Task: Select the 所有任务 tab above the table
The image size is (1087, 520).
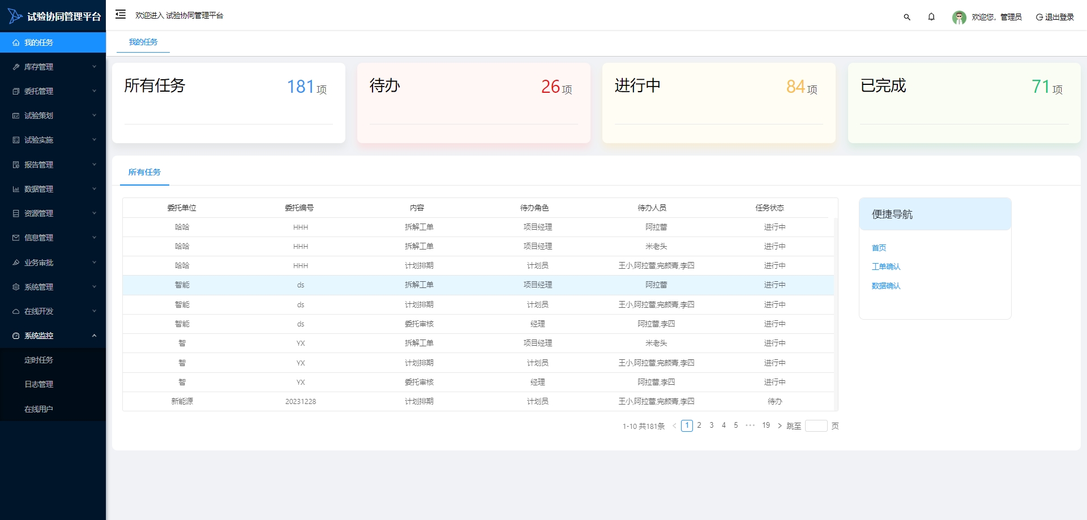Action: click(x=144, y=172)
